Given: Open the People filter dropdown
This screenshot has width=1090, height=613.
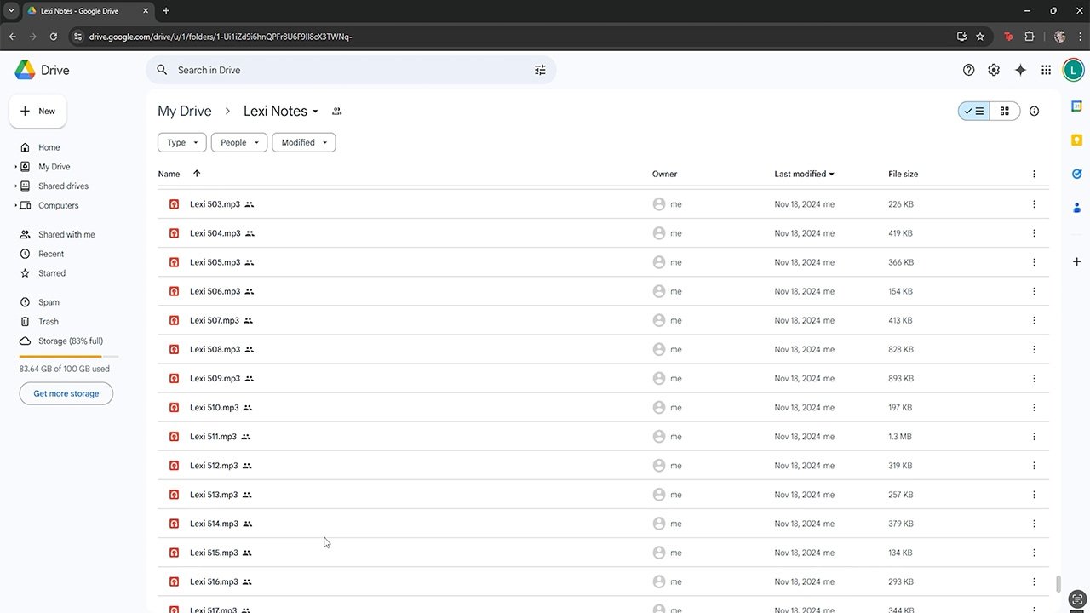Looking at the screenshot, I should 239,142.
